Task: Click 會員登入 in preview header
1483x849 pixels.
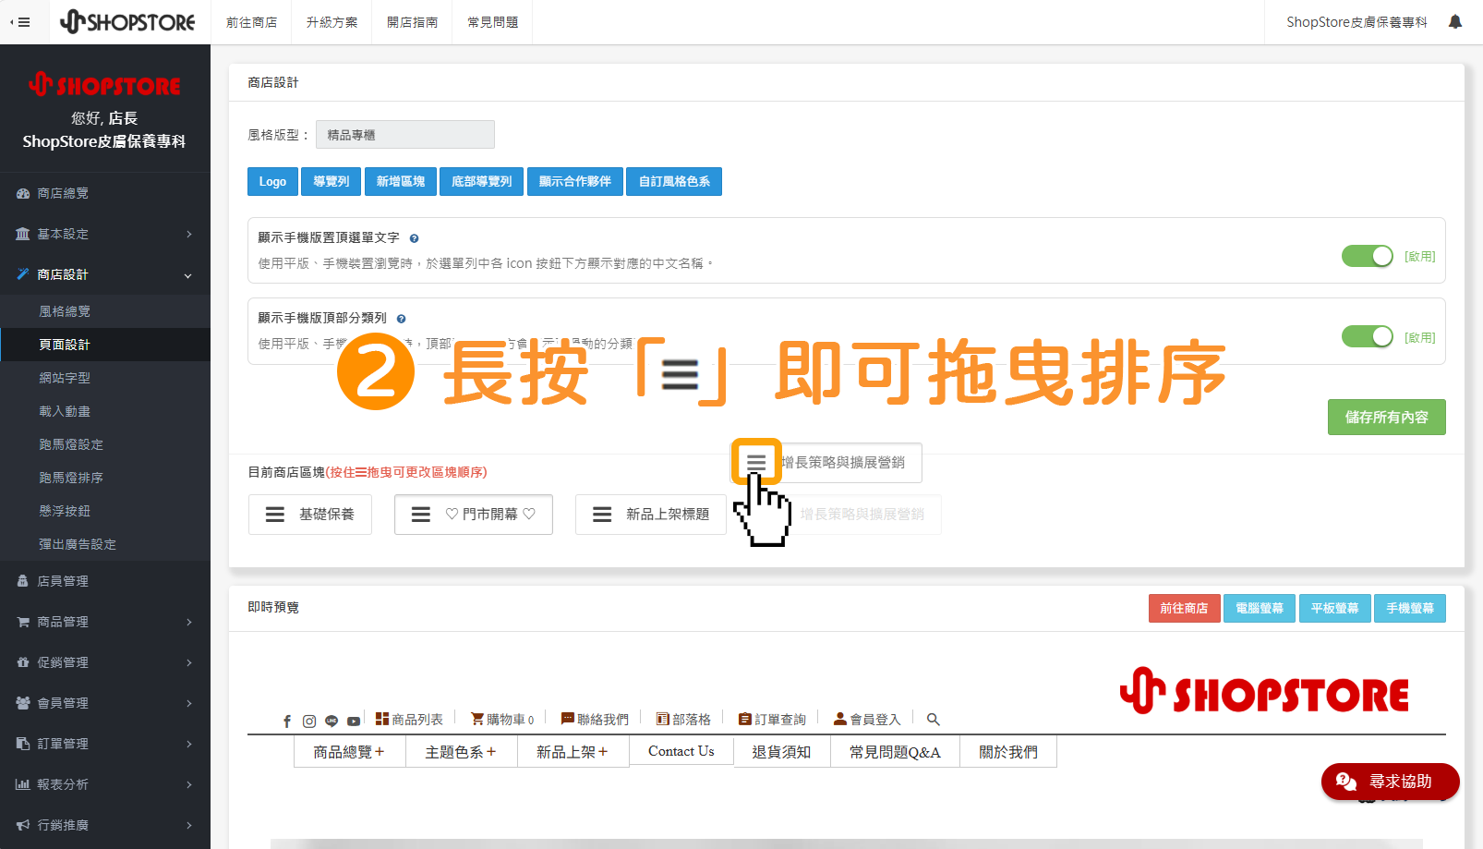Action: (867, 720)
